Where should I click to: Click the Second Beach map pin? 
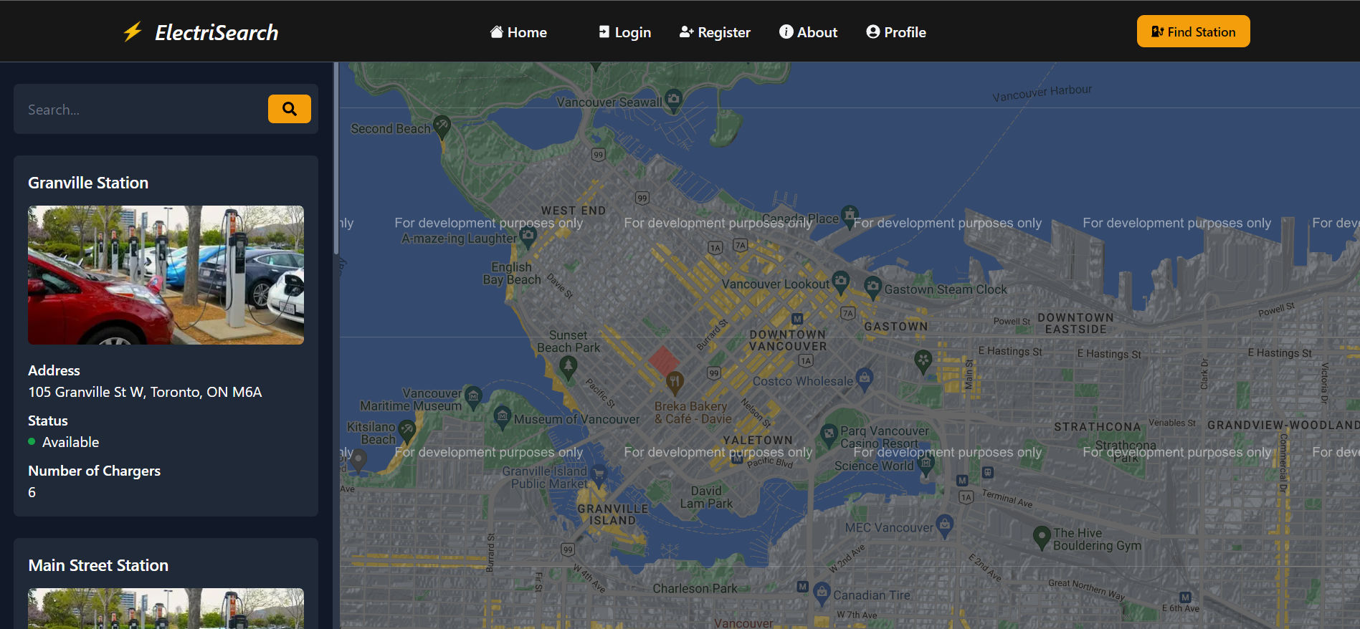(x=442, y=126)
